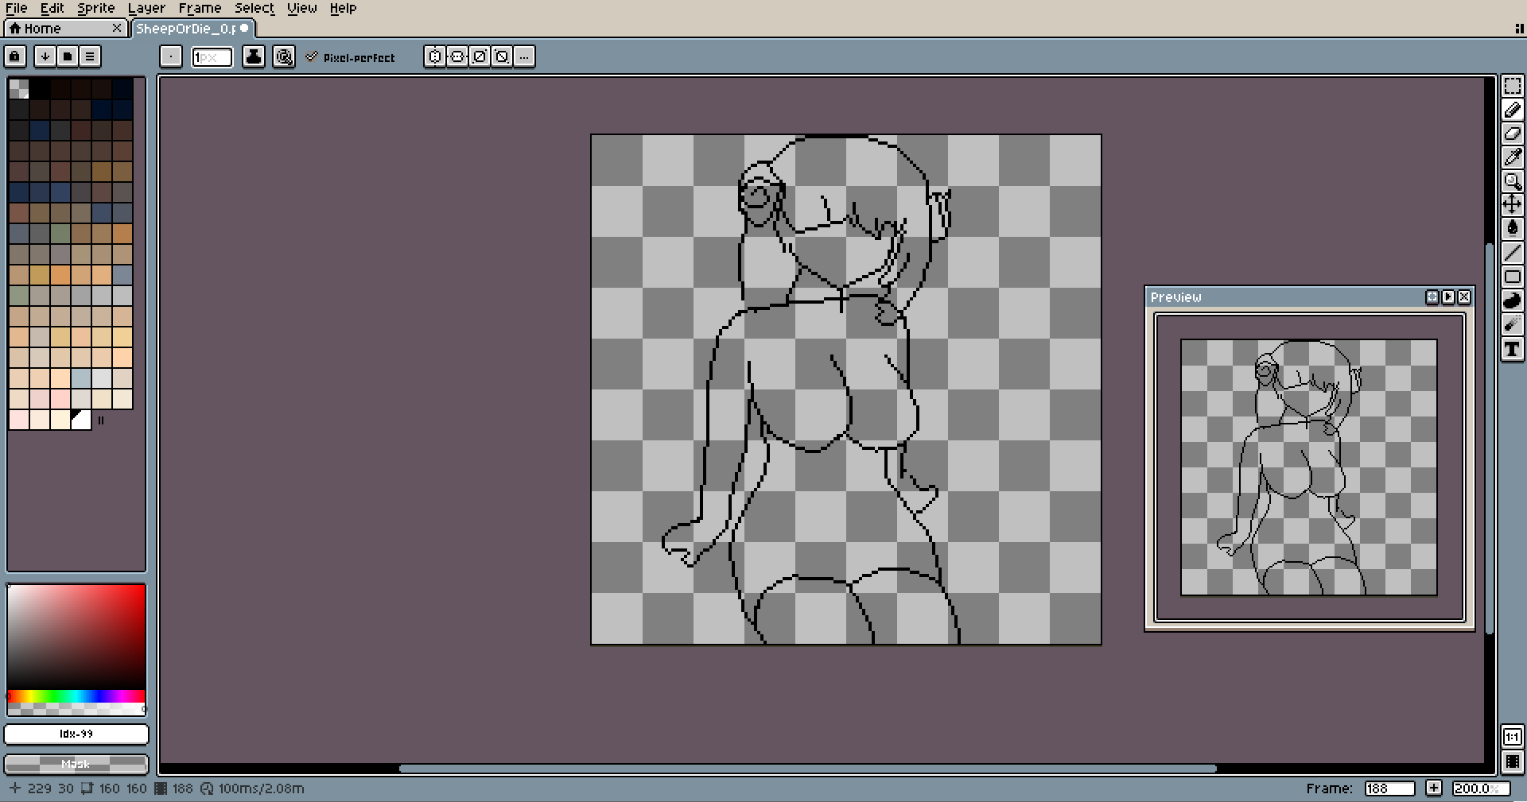Select the Rectangular Marquee tool
Screen dimensions: 1527x802
pyautogui.click(x=1512, y=87)
